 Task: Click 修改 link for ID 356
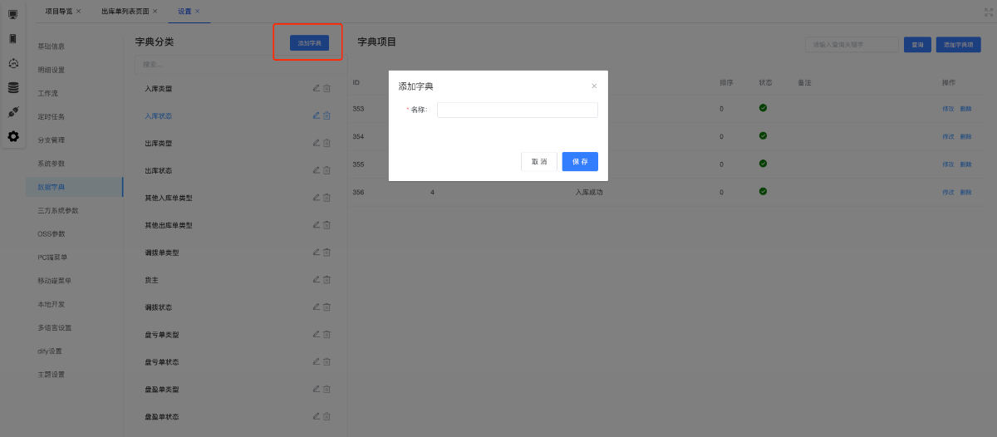(x=948, y=192)
